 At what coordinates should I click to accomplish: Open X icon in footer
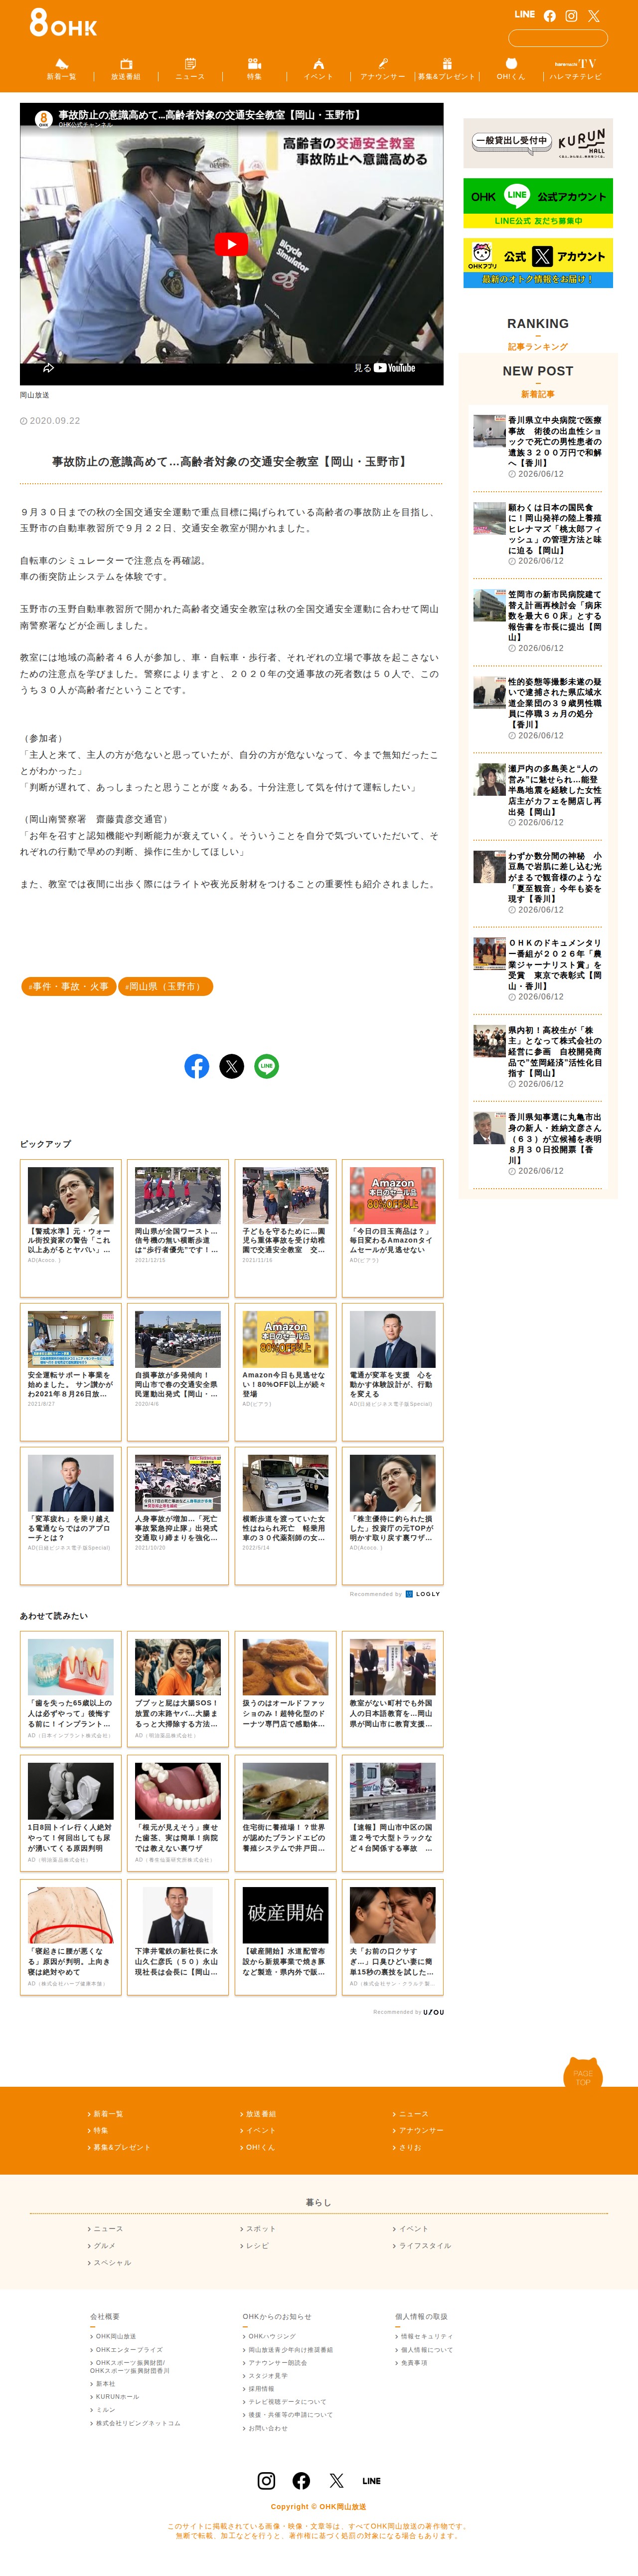click(x=336, y=2481)
